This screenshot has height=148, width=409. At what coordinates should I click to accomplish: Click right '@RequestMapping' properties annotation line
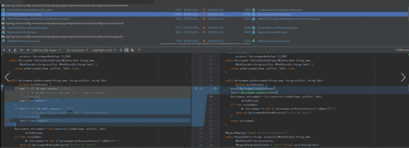tap(256, 133)
